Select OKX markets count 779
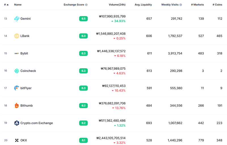This screenshot has width=227, height=145. point(201,140)
